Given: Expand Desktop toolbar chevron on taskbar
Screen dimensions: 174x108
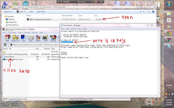Looking at the screenshot, I should (169, 88).
